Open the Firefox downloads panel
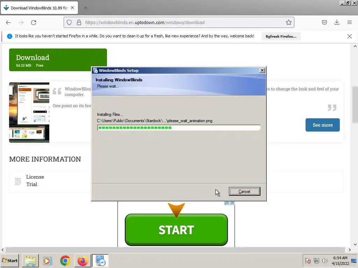This screenshot has height=268, width=358. [x=337, y=22]
